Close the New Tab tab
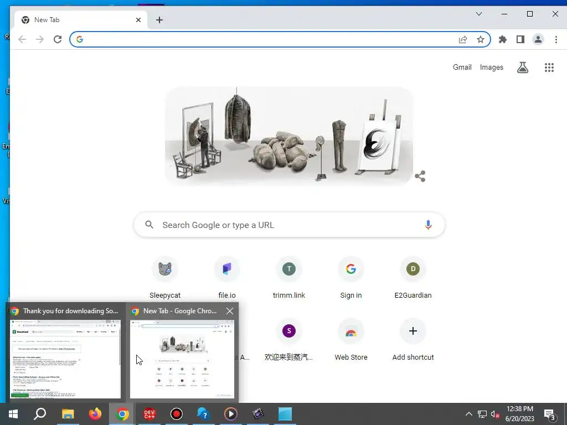Screen dimensions: 567x425 click(x=138, y=20)
